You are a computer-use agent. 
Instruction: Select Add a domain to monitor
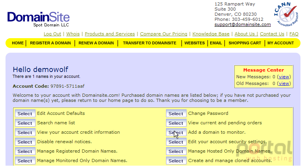(176, 132)
